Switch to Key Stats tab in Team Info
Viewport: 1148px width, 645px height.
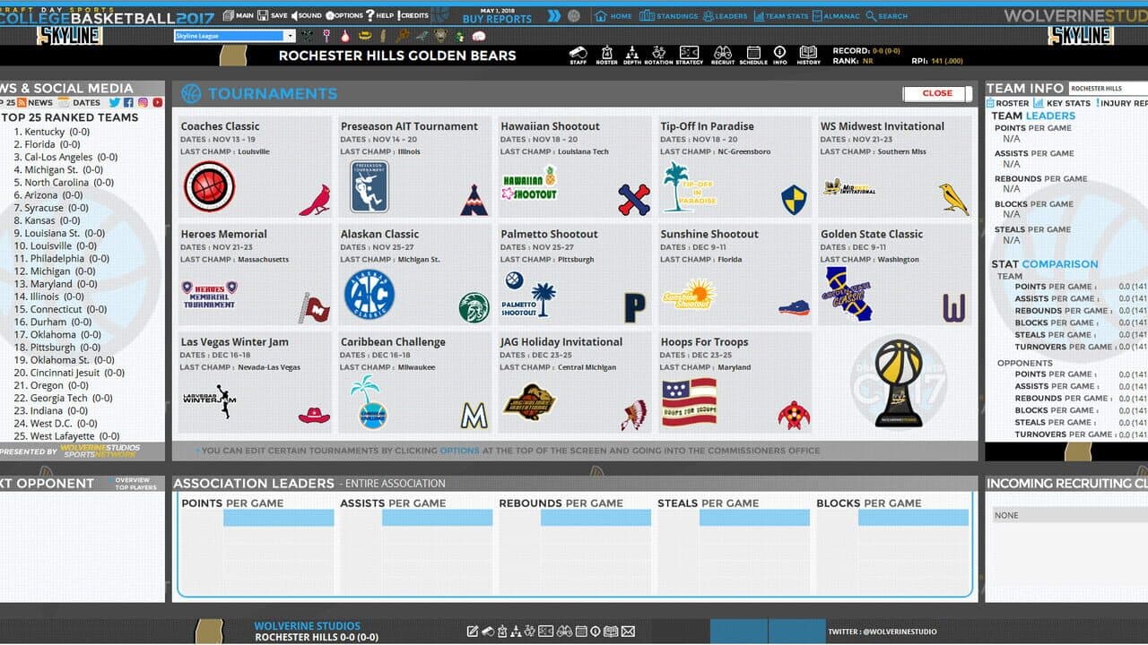(x=1062, y=103)
